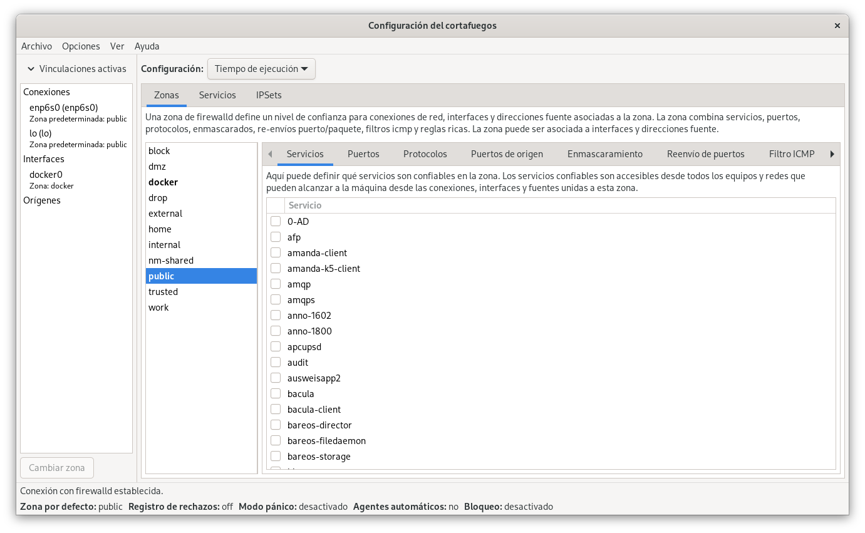Image resolution: width=865 pixels, height=533 pixels.
Task: Tick the bacula-client service checkbox
Action: tap(276, 410)
